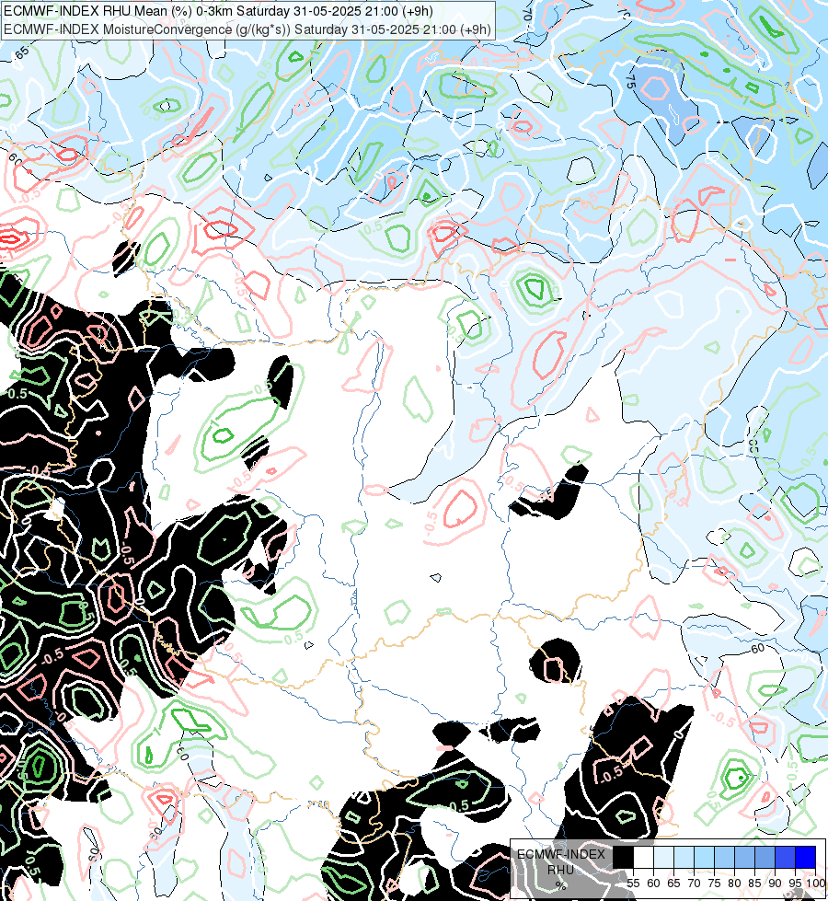Click the 55 value on the legend scale
This screenshot has height=901, width=828.
coord(633,884)
